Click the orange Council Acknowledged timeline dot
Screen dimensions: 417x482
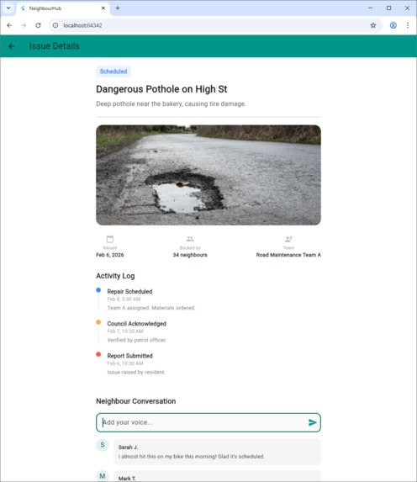point(98,322)
